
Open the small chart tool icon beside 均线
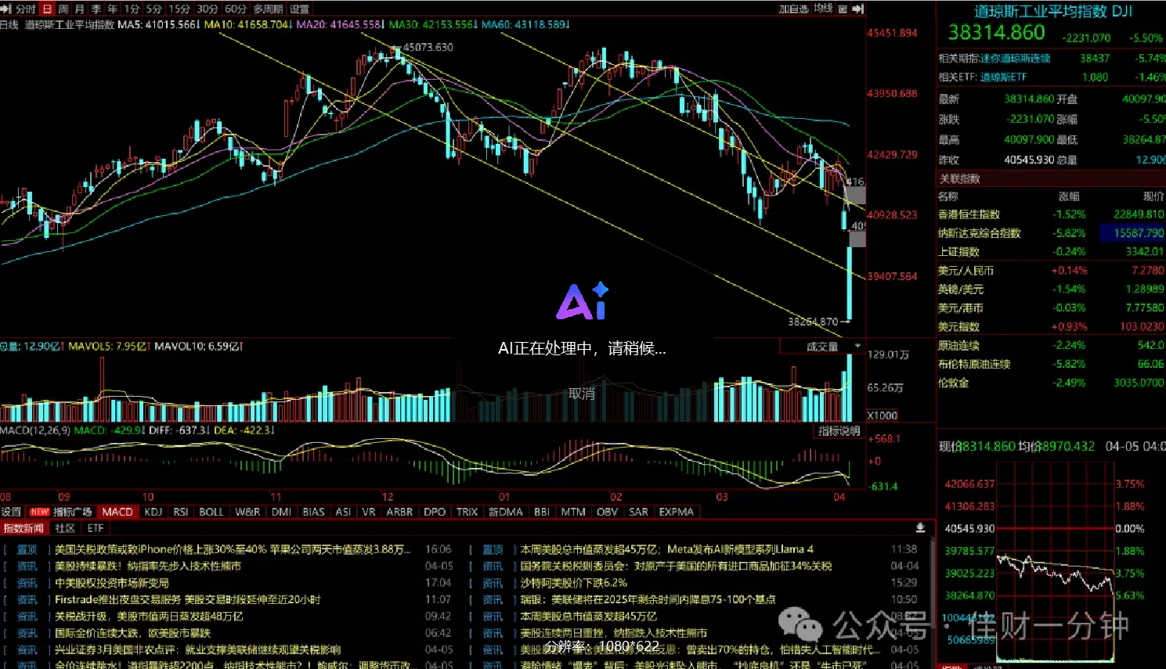pyautogui.click(x=843, y=9)
